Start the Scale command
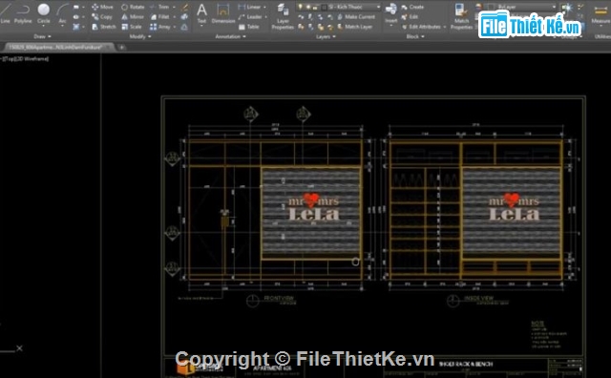The width and height of the screenshot is (611, 378). click(132, 27)
